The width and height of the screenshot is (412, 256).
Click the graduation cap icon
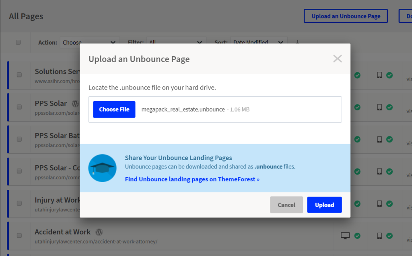tap(102, 168)
